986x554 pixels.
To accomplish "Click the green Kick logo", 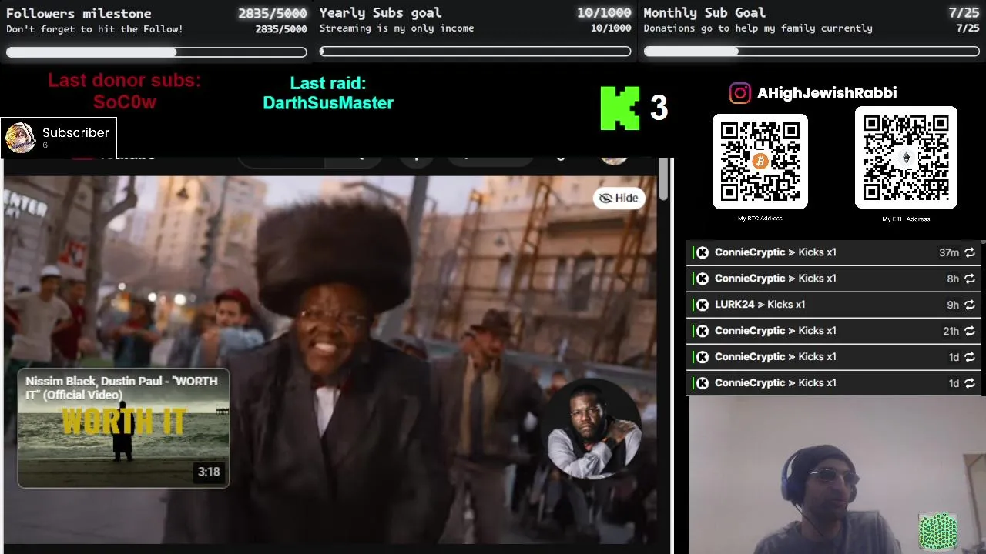I will pos(620,108).
